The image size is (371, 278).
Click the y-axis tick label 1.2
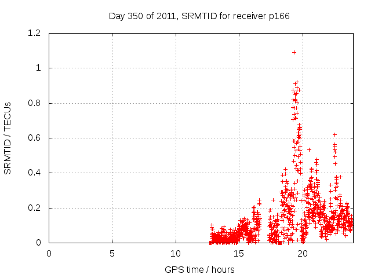[36, 33]
